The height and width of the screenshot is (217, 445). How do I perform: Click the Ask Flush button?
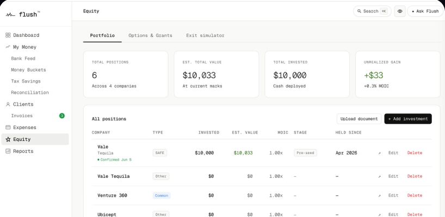(425, 11)
